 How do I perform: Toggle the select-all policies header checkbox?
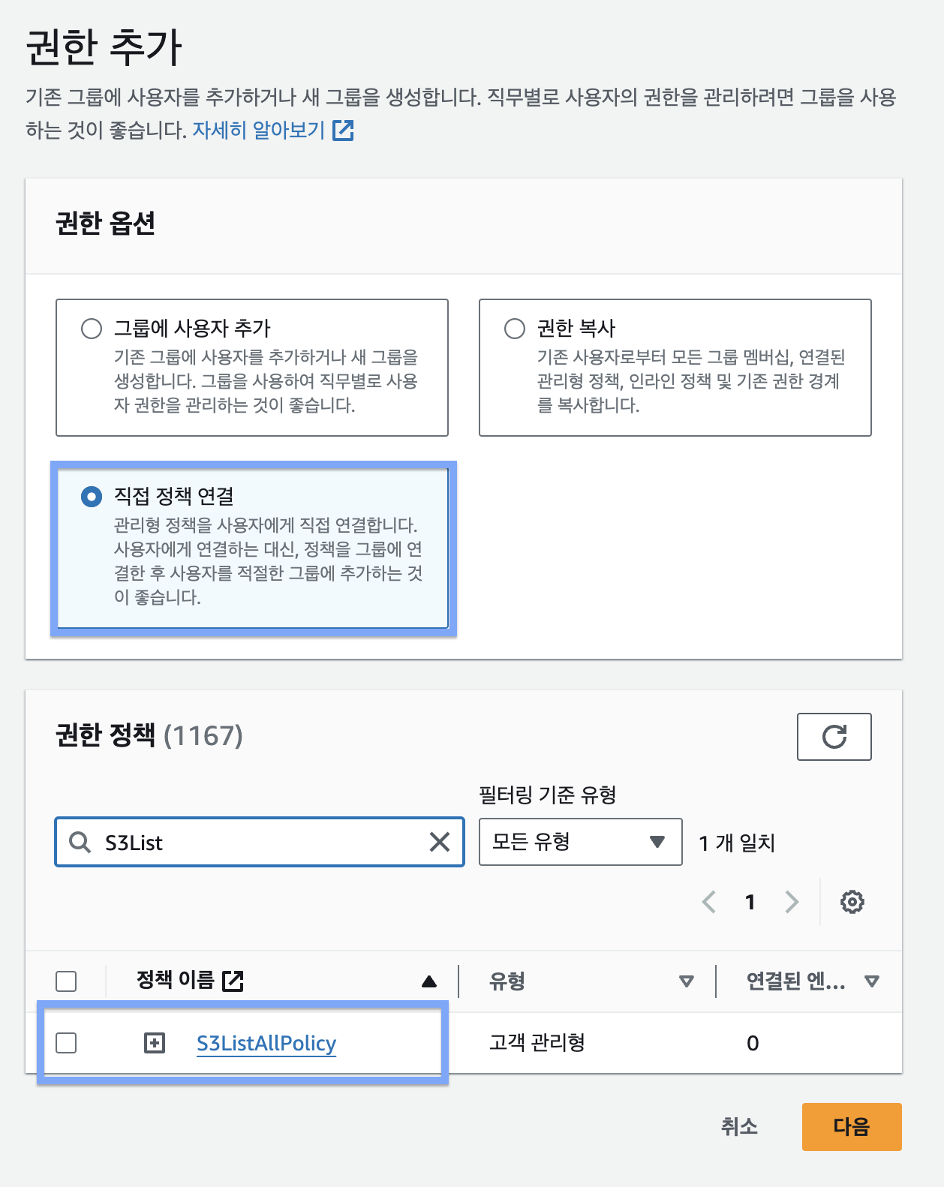[66, 981]
